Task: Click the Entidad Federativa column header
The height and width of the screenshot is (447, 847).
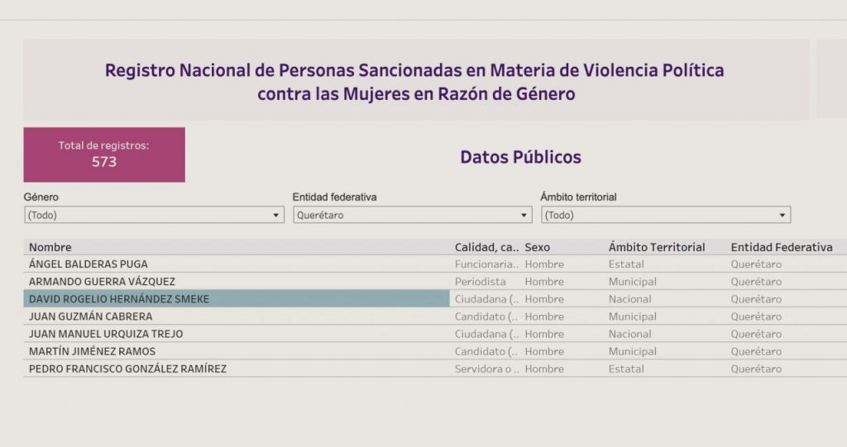Action: (782, 247)
